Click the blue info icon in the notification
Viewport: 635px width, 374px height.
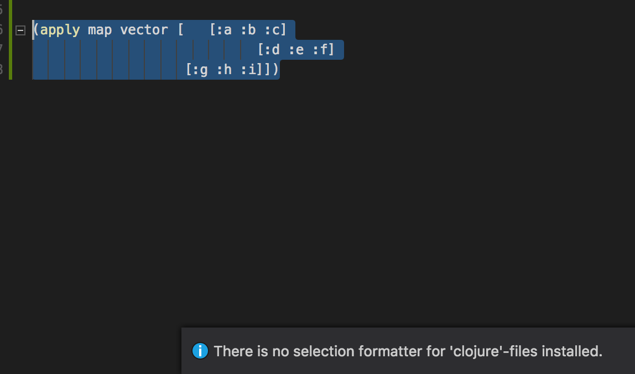pyautogui.click(x=200, y=351)
